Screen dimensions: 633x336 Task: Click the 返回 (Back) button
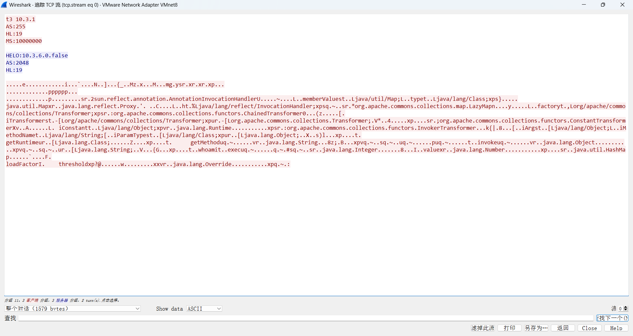point(563,328)
